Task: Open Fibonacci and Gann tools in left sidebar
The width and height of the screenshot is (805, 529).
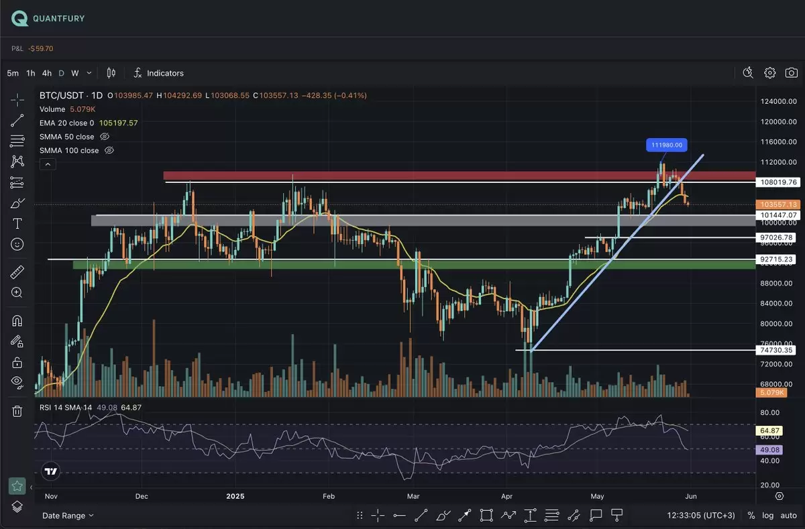Action: click(x=17, y=141)
